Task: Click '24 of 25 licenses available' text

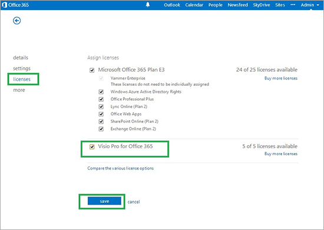Action: coord(267,70)
